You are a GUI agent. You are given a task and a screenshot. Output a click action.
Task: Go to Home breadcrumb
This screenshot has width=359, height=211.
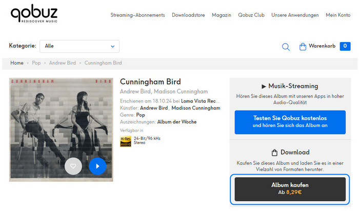[x=17, y=63]
